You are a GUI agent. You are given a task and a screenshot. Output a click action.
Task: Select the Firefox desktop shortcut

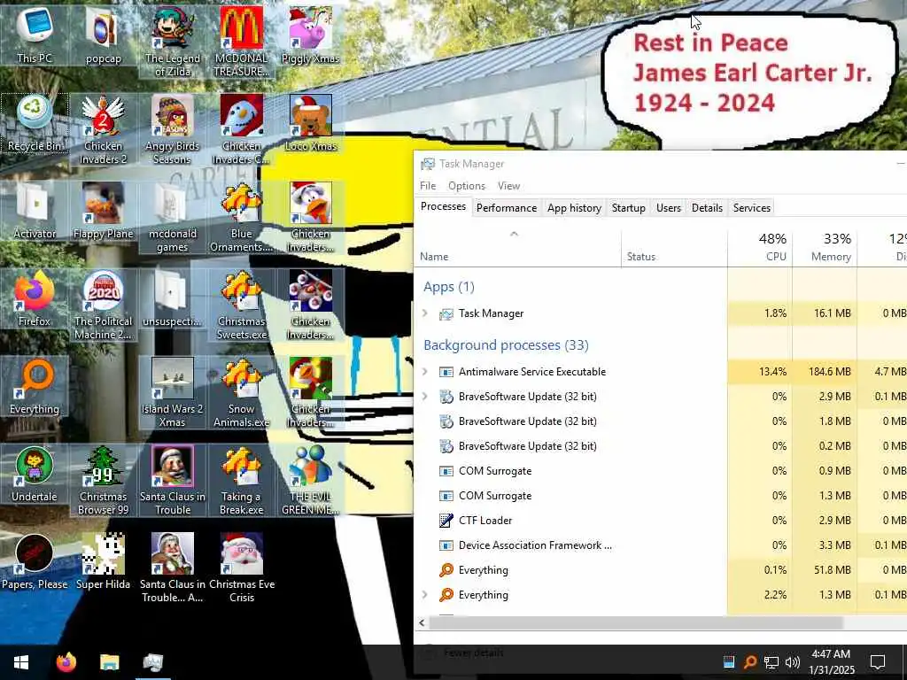click(35, 298)
